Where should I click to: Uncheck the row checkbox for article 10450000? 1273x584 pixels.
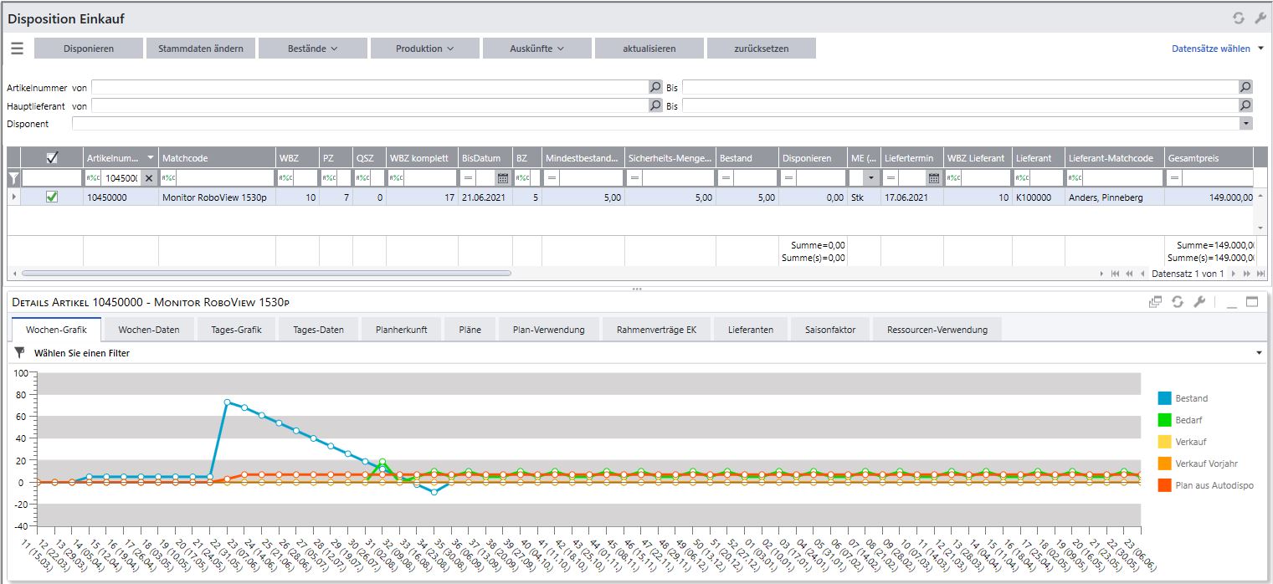pyautogui.click(x=52, y=197)
